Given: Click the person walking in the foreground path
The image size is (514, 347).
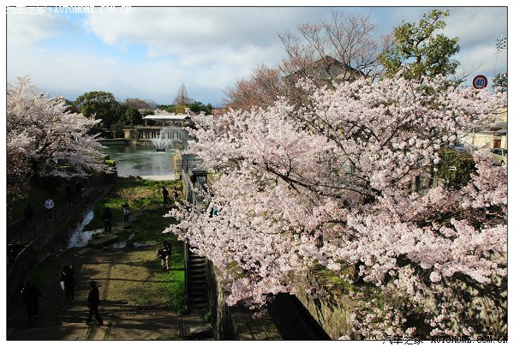Looking at the screenshot, I should point(93,302).
